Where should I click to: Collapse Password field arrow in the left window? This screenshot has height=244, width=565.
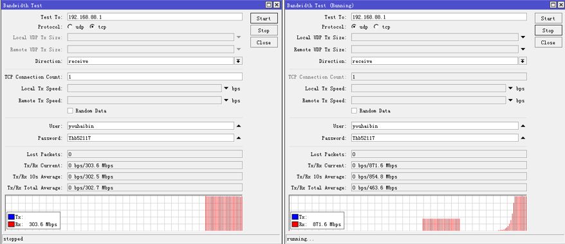click(239, 138)
